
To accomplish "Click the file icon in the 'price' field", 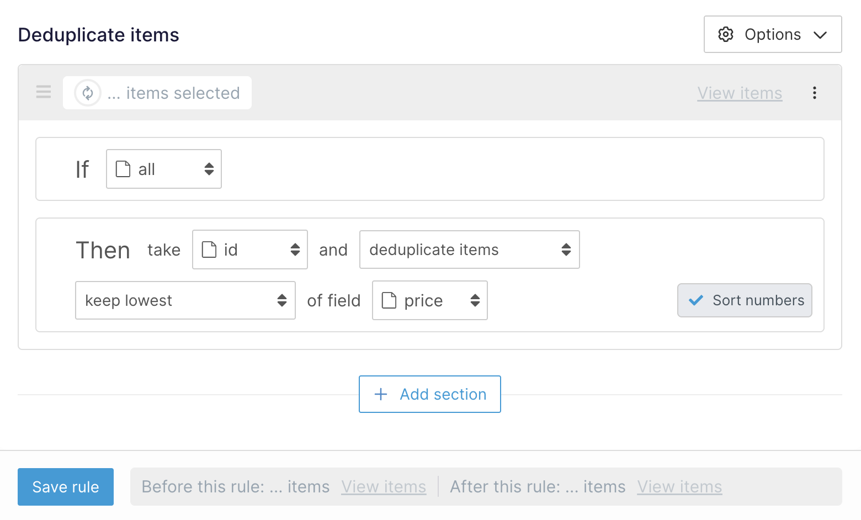I will pos(389,300).
